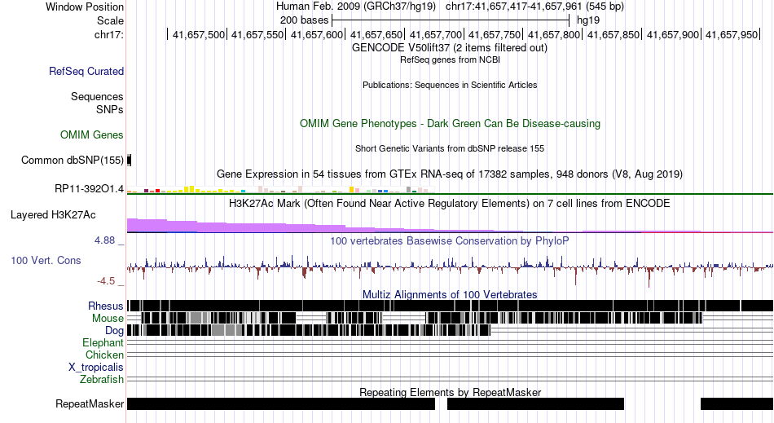Click the Elephant species label

(x=103, y=342)
